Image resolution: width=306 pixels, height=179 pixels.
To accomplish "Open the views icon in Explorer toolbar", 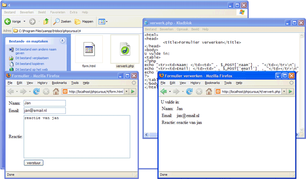I will 102,22.
